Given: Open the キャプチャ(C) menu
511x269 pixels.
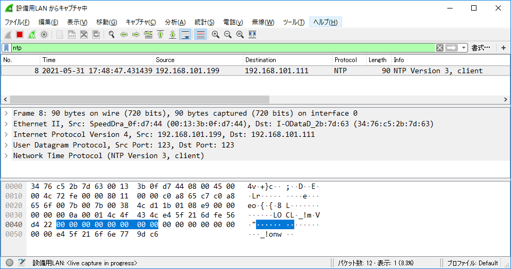Looking at the screenshot, I should point(141,22).
